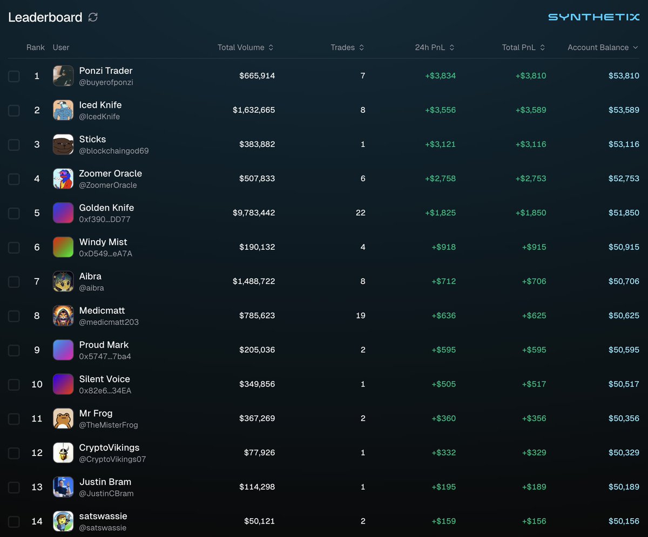Open Iced Knife's avatar
The image size is (648, 537).
pos(63,110)
